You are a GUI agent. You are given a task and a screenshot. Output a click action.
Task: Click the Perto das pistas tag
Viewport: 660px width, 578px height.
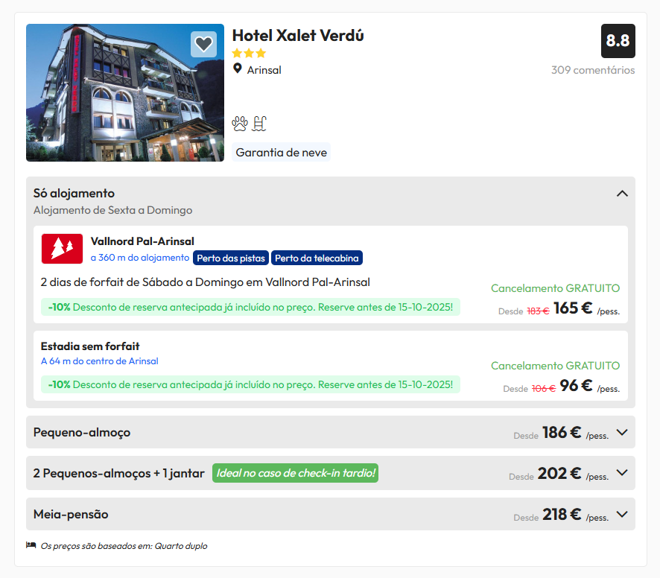(x=231, y=258)
